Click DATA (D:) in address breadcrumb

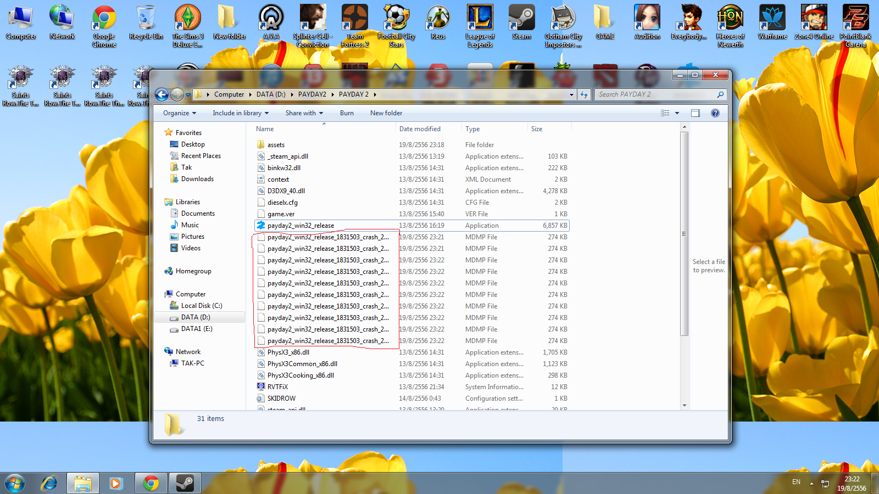271,94
